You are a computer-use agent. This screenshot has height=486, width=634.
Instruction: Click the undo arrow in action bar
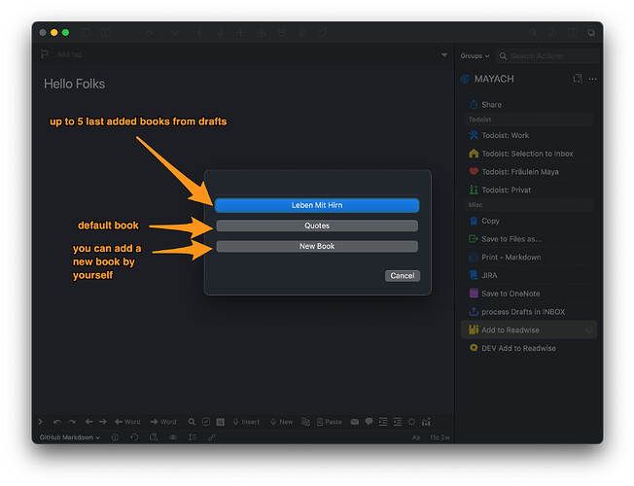(x=57, y=422)
